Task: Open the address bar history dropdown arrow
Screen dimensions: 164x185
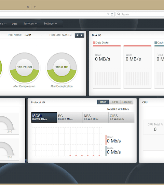Action: [108, 14]
